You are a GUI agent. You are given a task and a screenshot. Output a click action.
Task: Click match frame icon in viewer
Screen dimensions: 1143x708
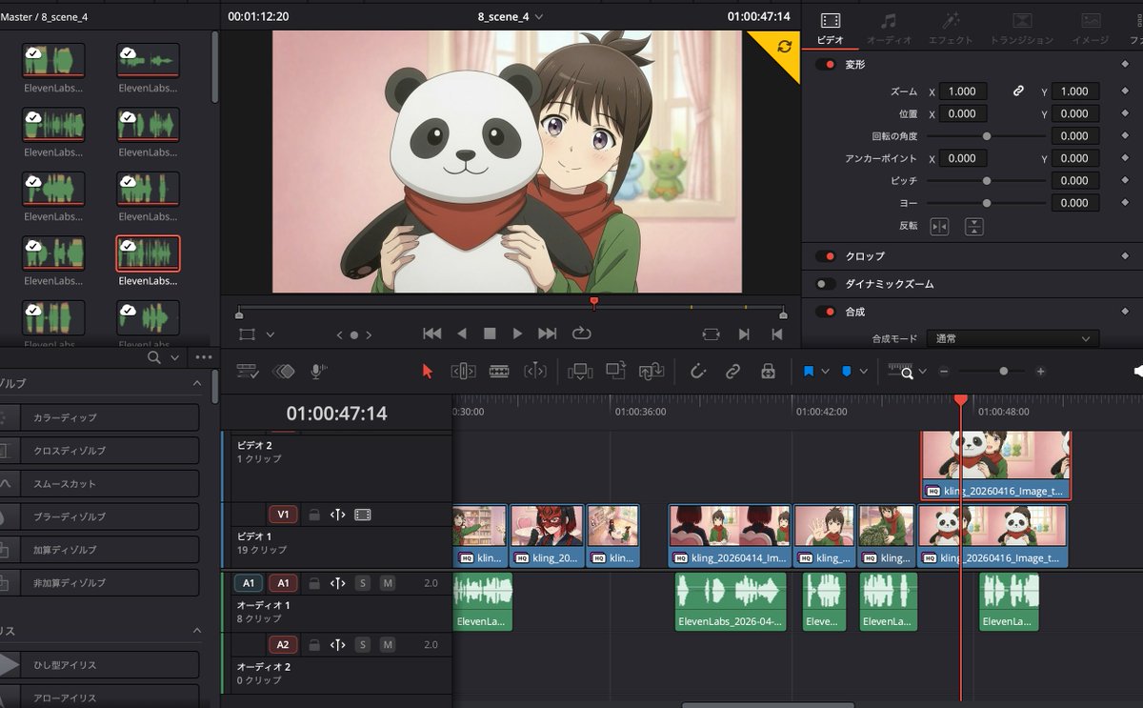712,334
